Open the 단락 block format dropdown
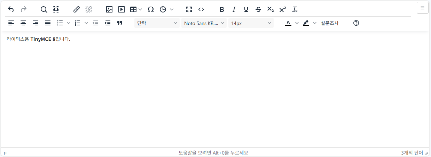This screenshot has width=431, height=157. pos(157,23)
